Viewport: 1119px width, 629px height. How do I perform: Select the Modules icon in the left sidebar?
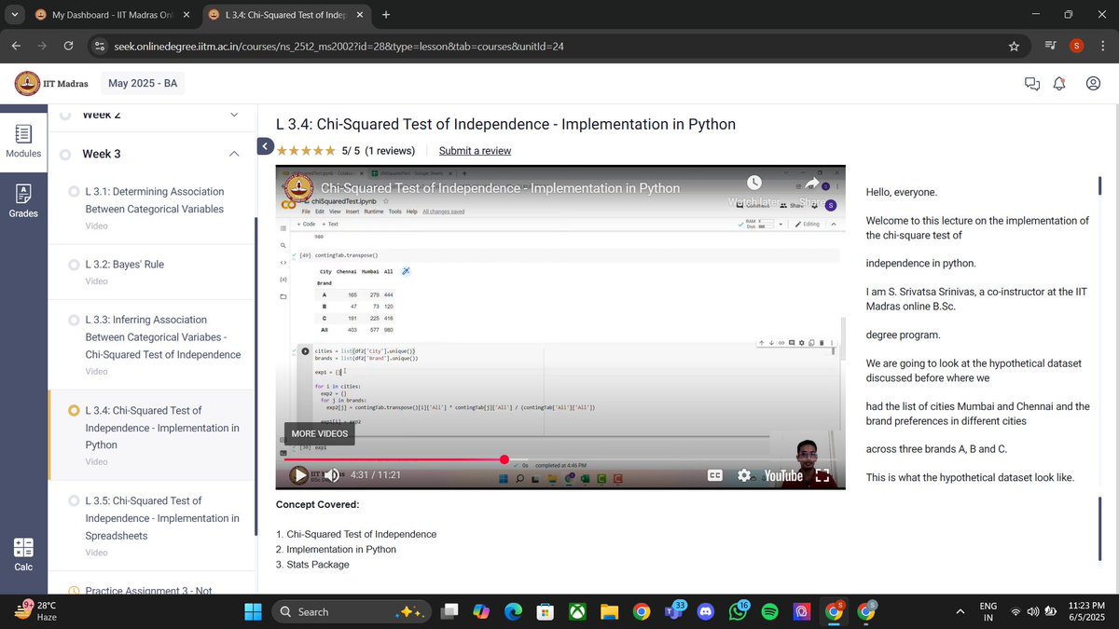click(x=22, y=140)
